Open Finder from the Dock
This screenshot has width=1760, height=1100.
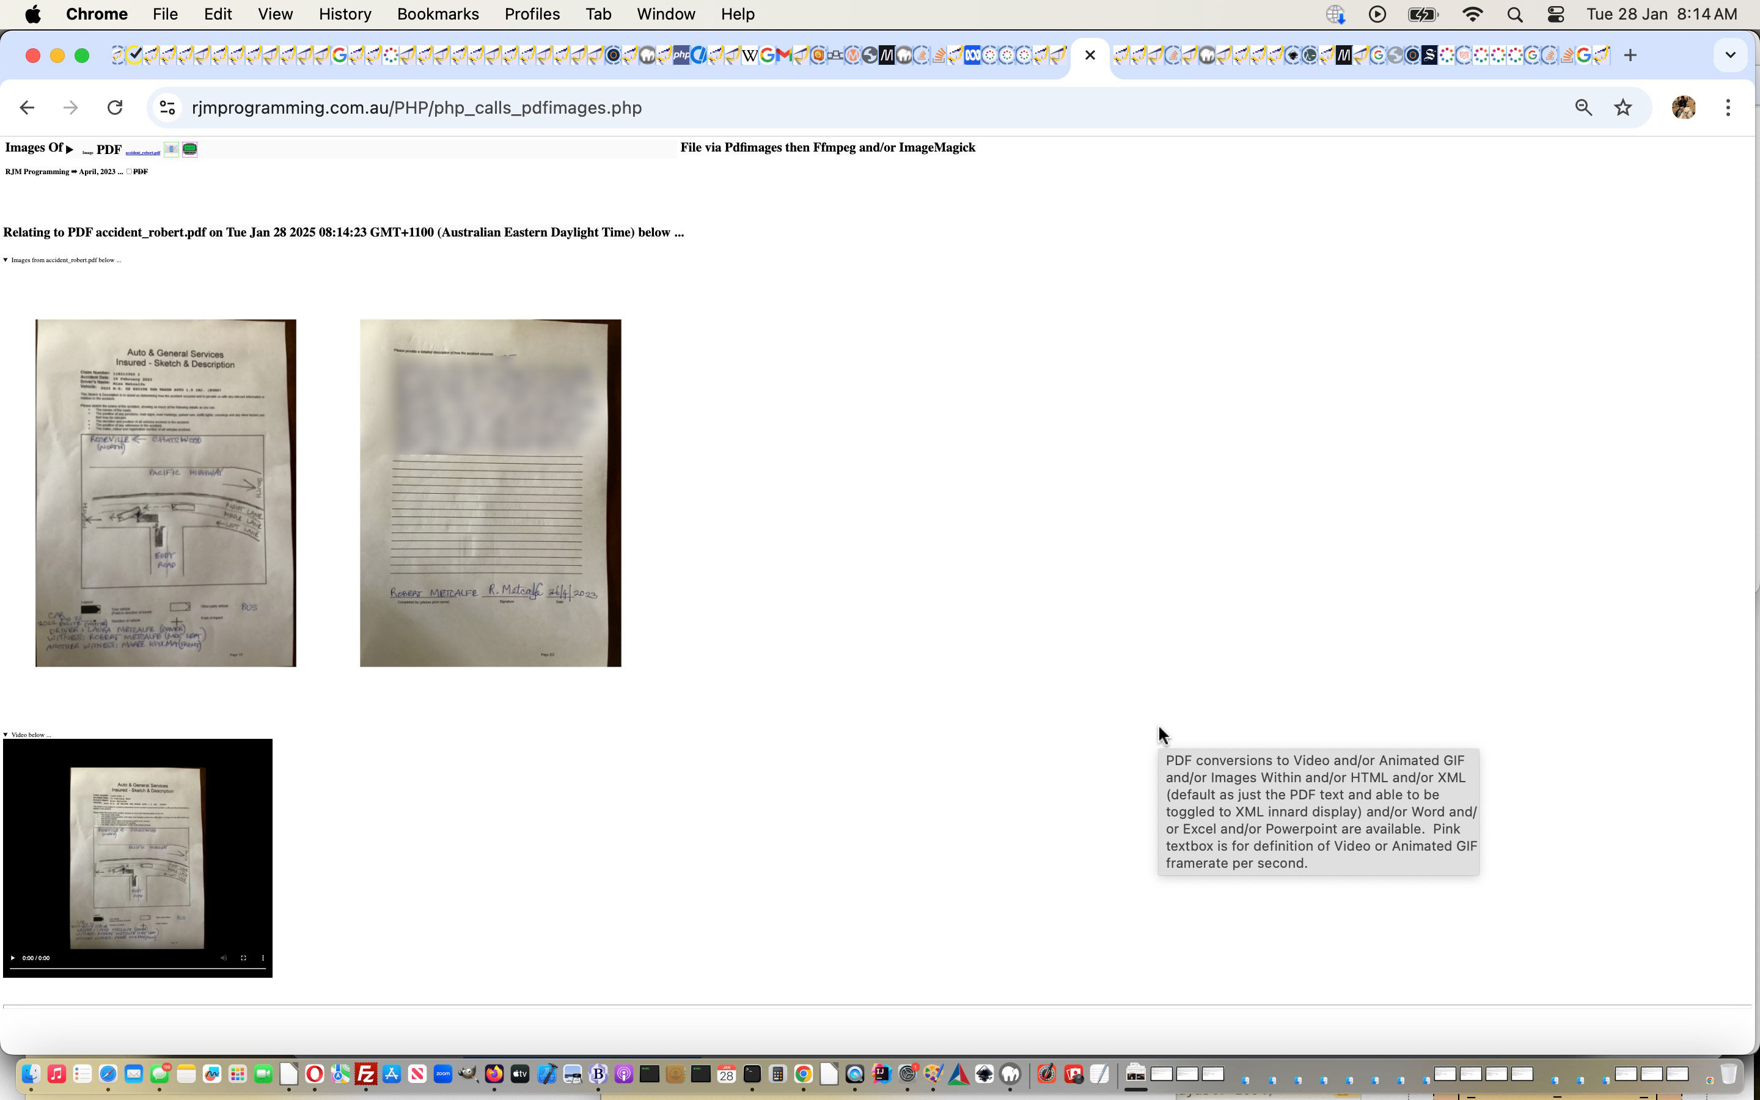coord(31,1074)
